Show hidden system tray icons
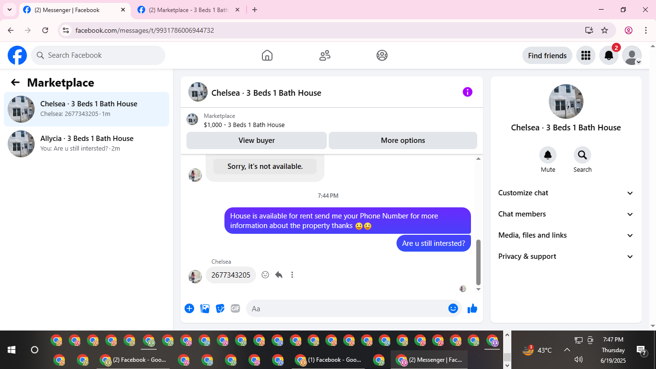This screenshot has width=656, height=369. click(567, 350)
